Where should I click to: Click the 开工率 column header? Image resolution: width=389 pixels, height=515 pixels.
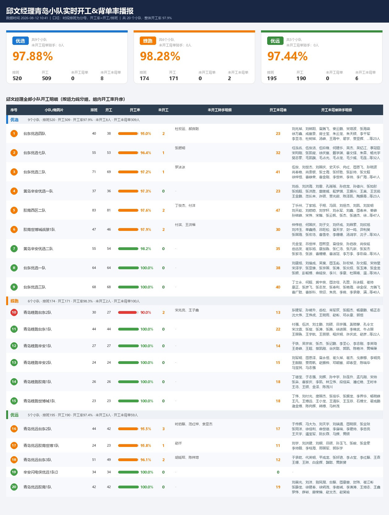pyautogui.click(x=135, y=110)
